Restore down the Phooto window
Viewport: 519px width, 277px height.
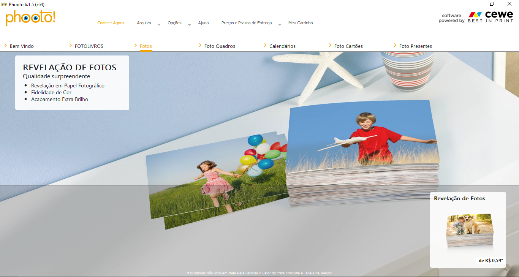[492, 4]
